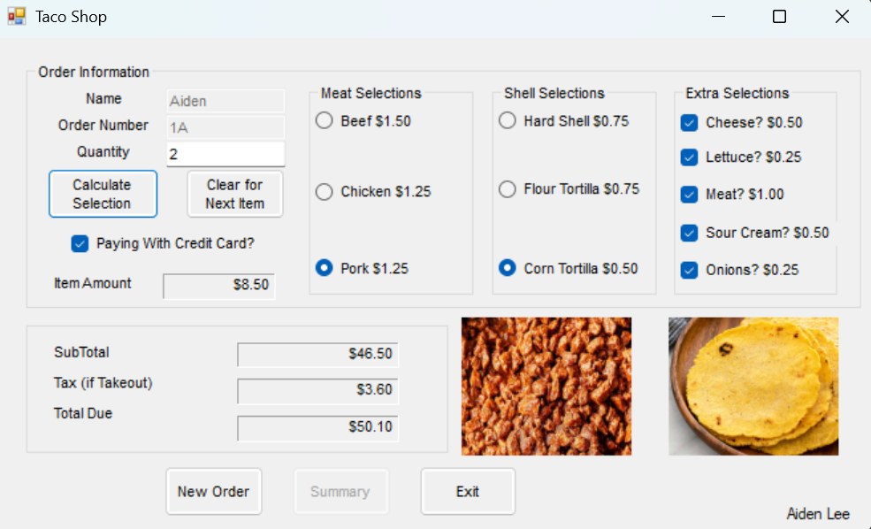Image resolution: width=871 pixels, height=529 pixels.
Task: Click into the Quantity input field
Action: pos(225,154)
